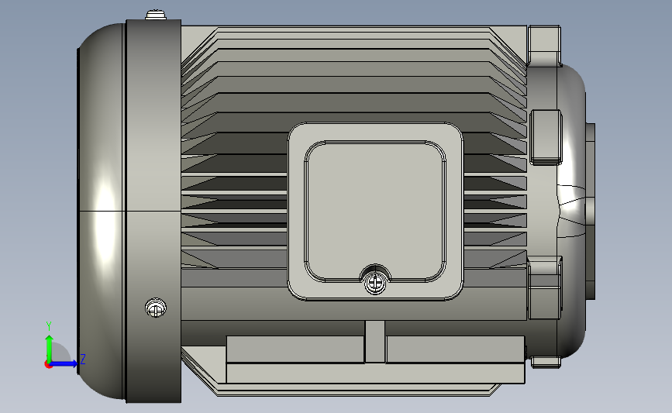Click the Z axis label on the triad
The image size is (672, 413).
coord(83,359)
